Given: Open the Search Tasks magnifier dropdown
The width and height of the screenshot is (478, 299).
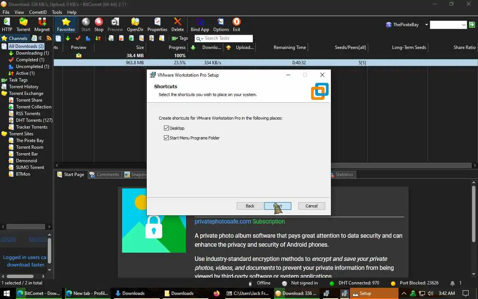Looking at the screenshot, I should point(199,38).
